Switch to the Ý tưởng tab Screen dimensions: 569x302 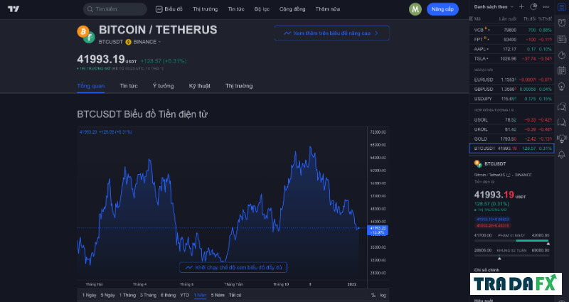(164, 86)
